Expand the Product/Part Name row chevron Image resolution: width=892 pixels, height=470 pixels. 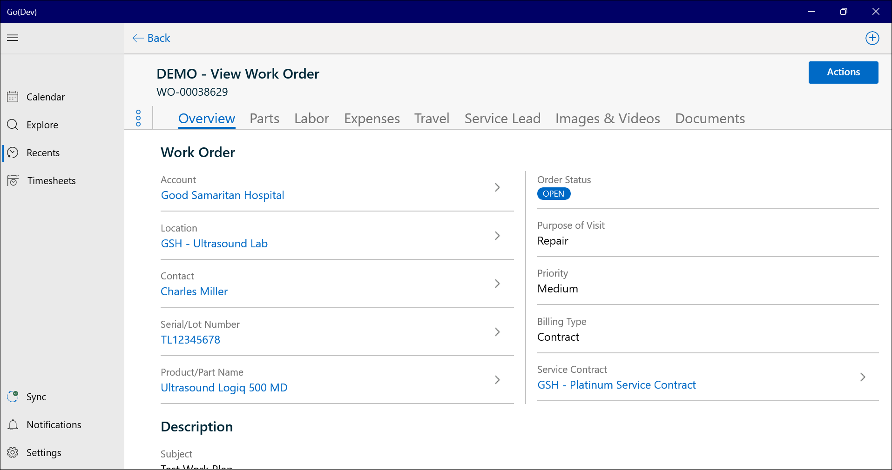tap(497, 380)
